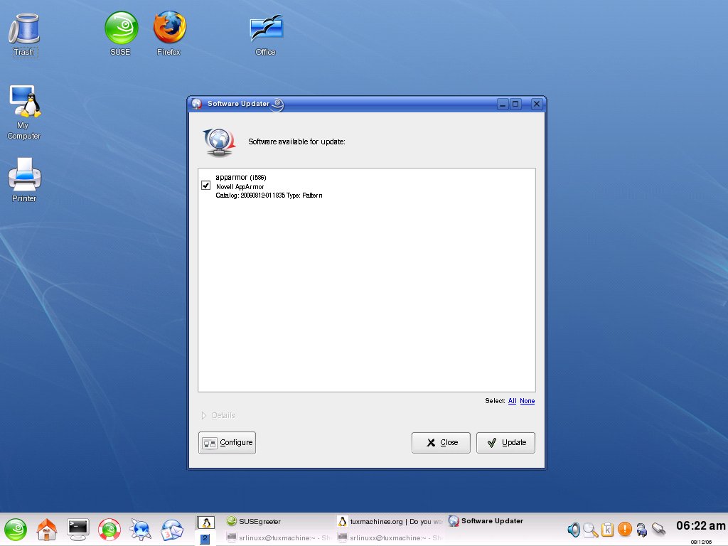The width and height of the screenshot is (728, 546).
Task: Switch to tuxmachines.org taskbar entry
Action: pyautogui.click(x=390, y=521)
